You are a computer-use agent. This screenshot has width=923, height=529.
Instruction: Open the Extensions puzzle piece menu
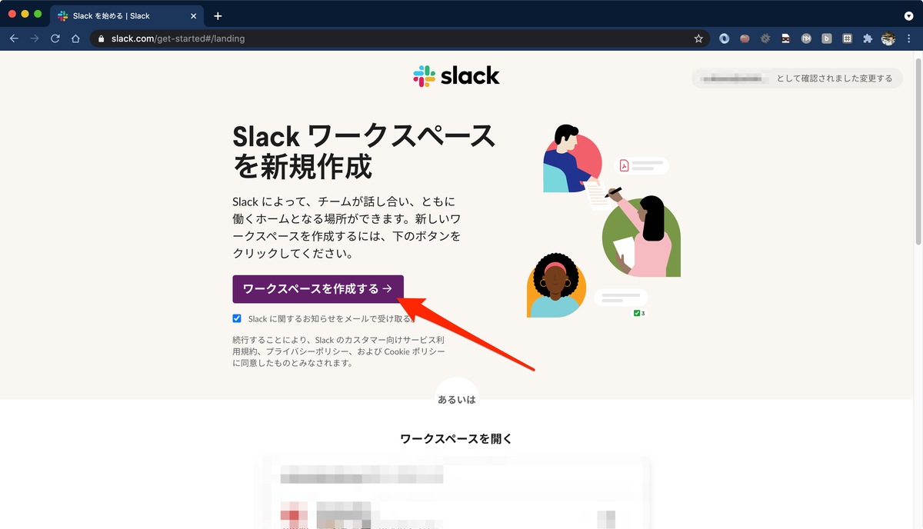coord(868,38)
